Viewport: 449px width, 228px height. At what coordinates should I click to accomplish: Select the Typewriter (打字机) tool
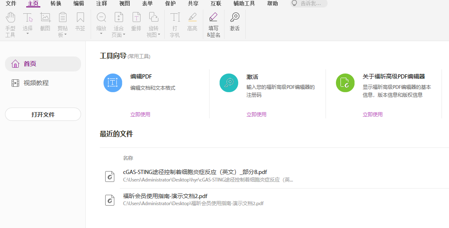[x=175, y=25]
